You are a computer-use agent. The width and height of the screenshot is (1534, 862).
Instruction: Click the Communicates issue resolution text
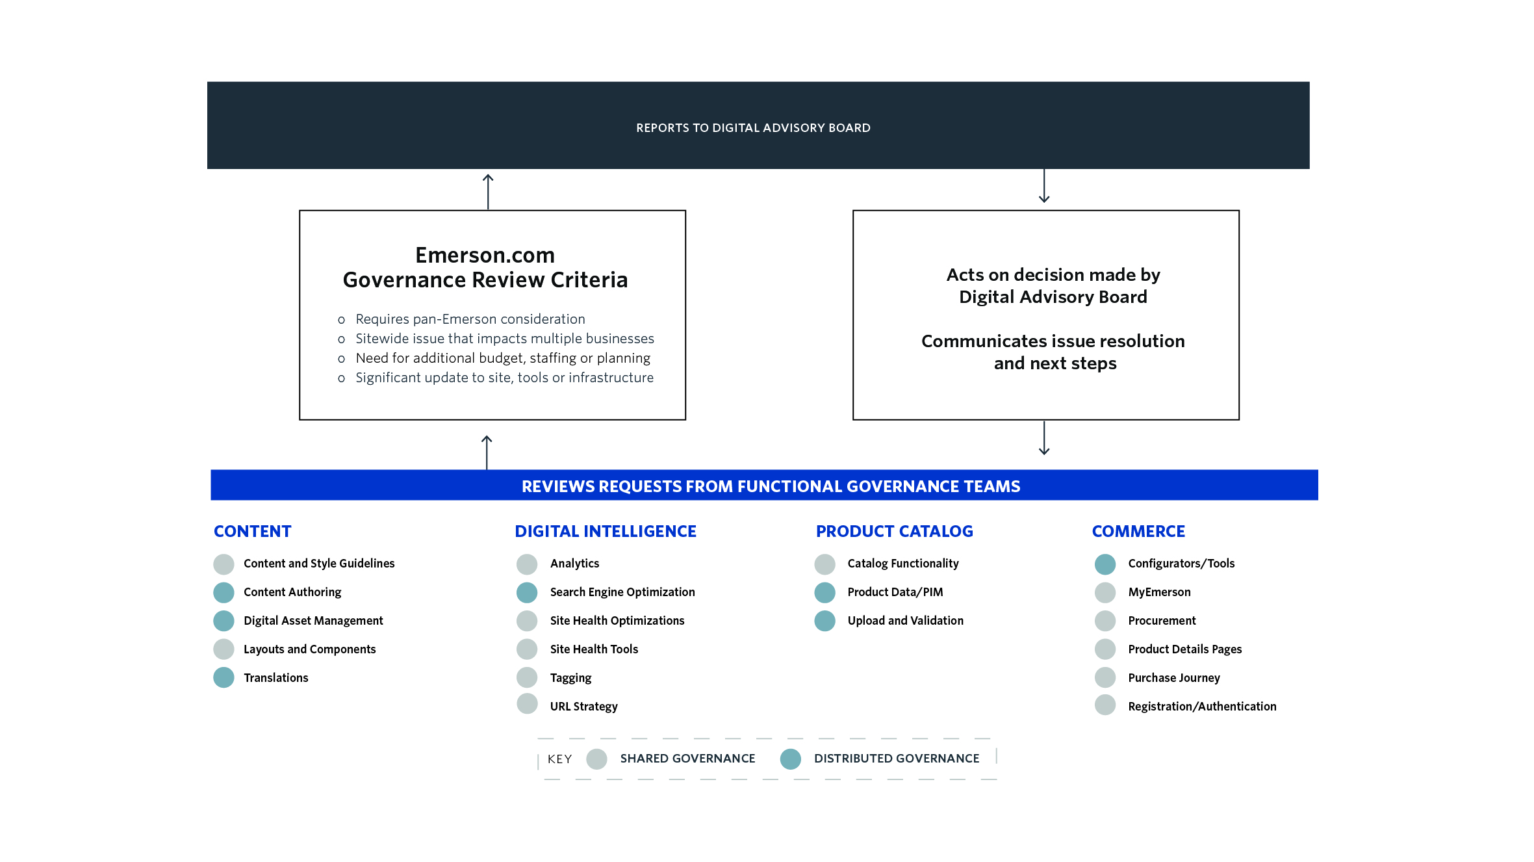[x=1053, y=352]
